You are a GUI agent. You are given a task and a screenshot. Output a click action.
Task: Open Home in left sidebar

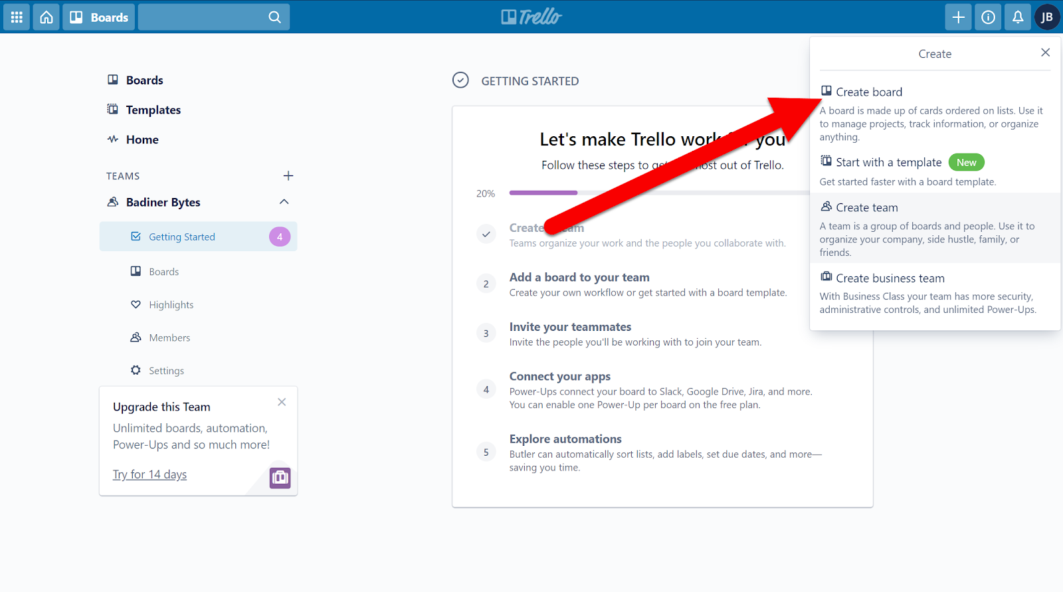(142, 140)
